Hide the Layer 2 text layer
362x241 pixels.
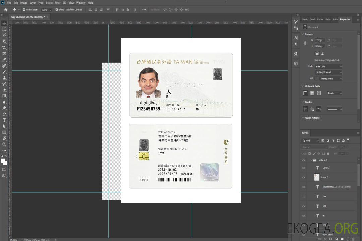303,168
